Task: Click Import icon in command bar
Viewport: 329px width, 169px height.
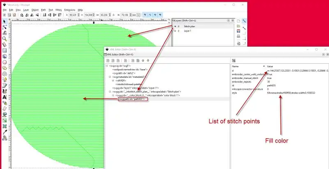Action: pyautogui.click(x=239, y=44)
